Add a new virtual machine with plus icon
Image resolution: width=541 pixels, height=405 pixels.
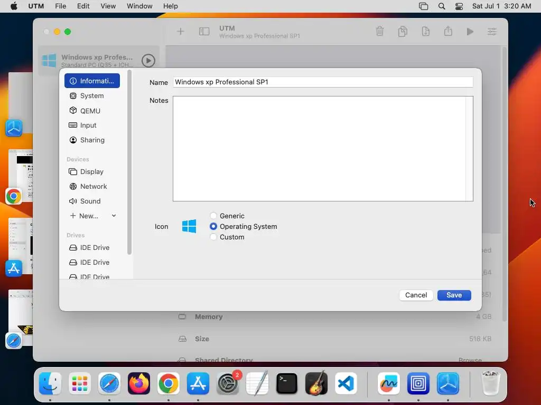[181, 32]
